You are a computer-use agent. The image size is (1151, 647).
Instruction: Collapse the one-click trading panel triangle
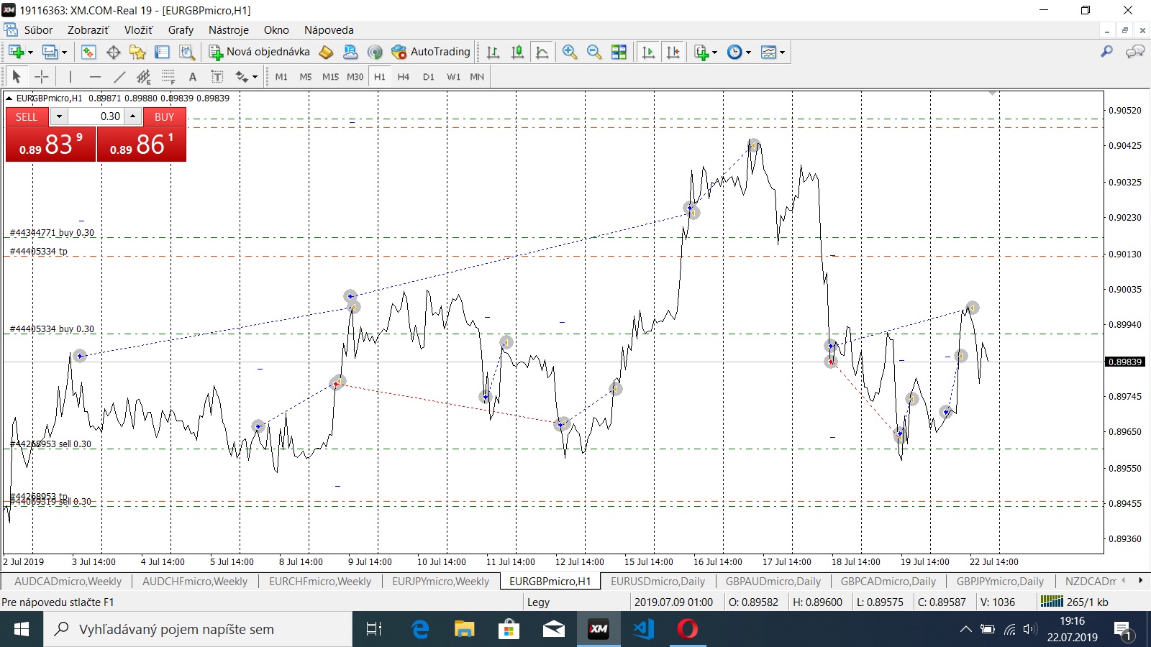[9, 98]
